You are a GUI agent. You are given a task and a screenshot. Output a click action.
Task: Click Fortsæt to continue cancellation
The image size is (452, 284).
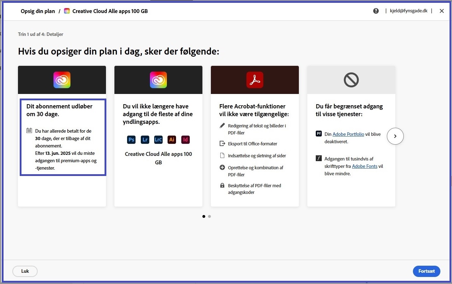click(x=427, y=271)
